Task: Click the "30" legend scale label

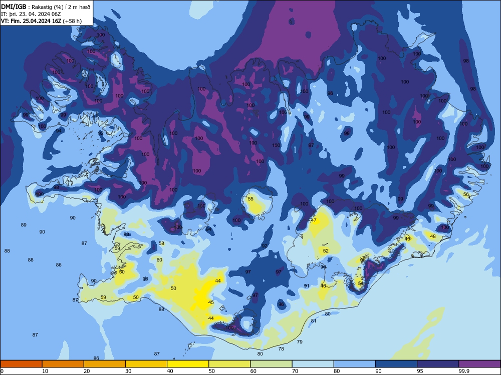Action: click(128, 371)
